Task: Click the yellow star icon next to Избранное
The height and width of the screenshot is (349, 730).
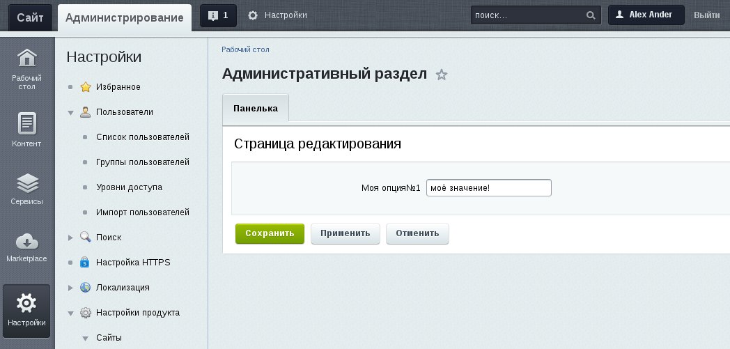Action: [85, 87]
